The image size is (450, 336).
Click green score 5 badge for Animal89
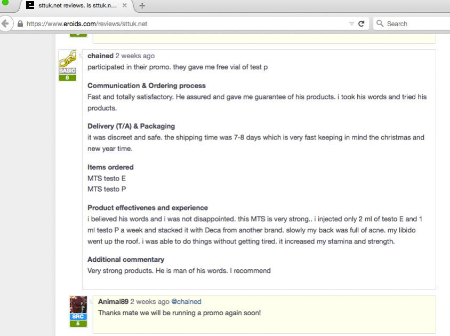(78, 323)
